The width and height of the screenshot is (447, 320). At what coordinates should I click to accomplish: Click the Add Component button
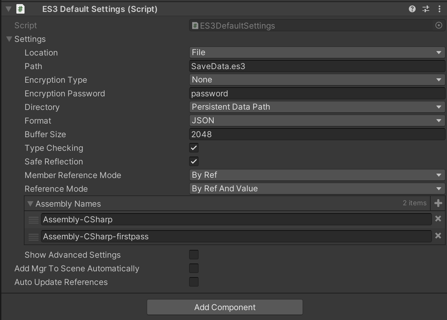[225, 307]
